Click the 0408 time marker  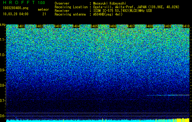pyautogui.click(x=149, y=26)
